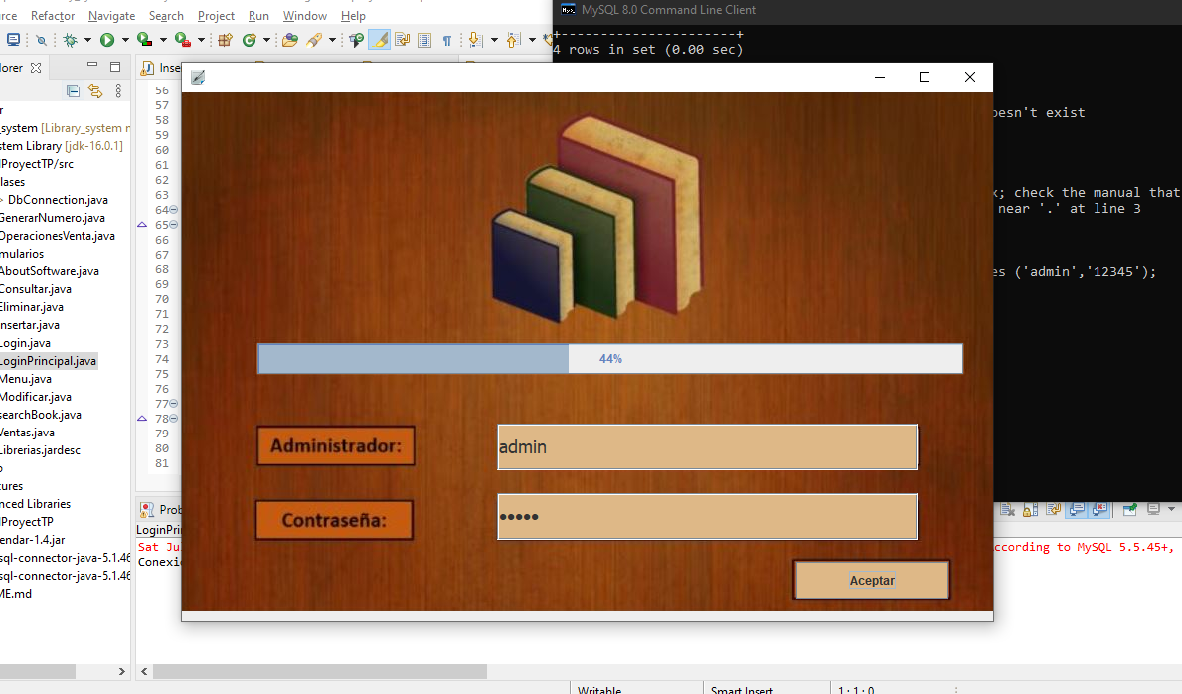This screenshot has height=694, width=1182.
Task: Open the Search menu
Action: coord(166,15)
